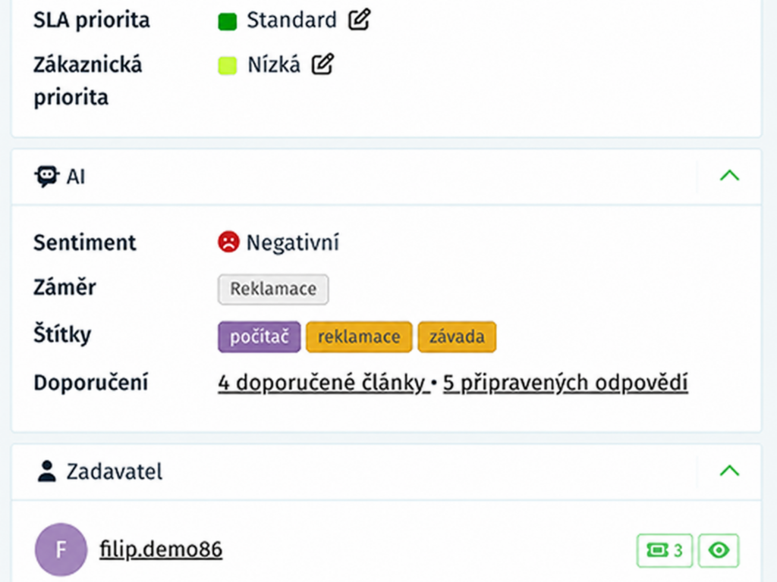The height and width of the screenshot is (582, 777).
Task: Click the dark green Standard color swatch
Action: pos(228,21)
